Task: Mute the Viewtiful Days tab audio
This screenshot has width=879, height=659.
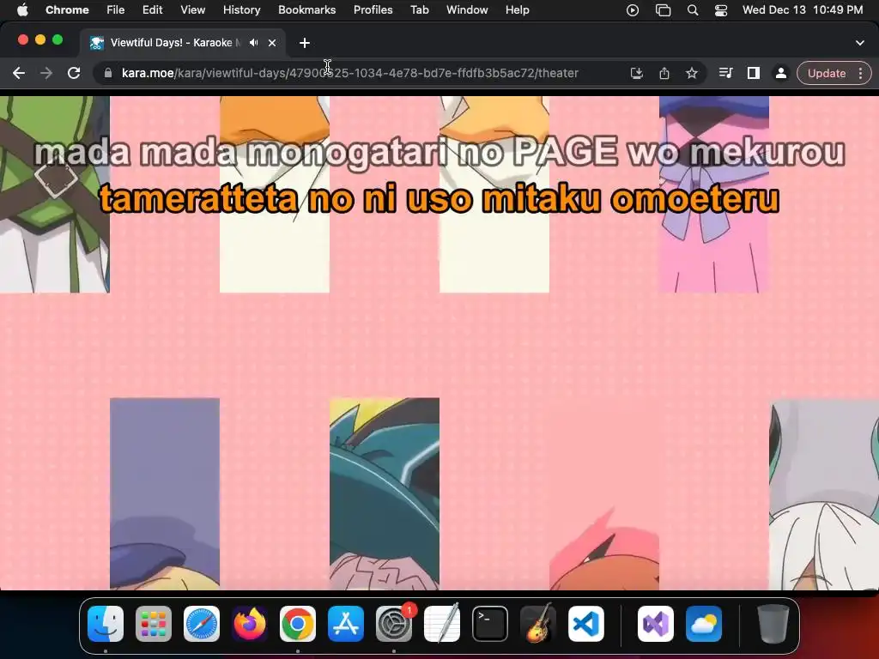Action: (x=254, y=43)
